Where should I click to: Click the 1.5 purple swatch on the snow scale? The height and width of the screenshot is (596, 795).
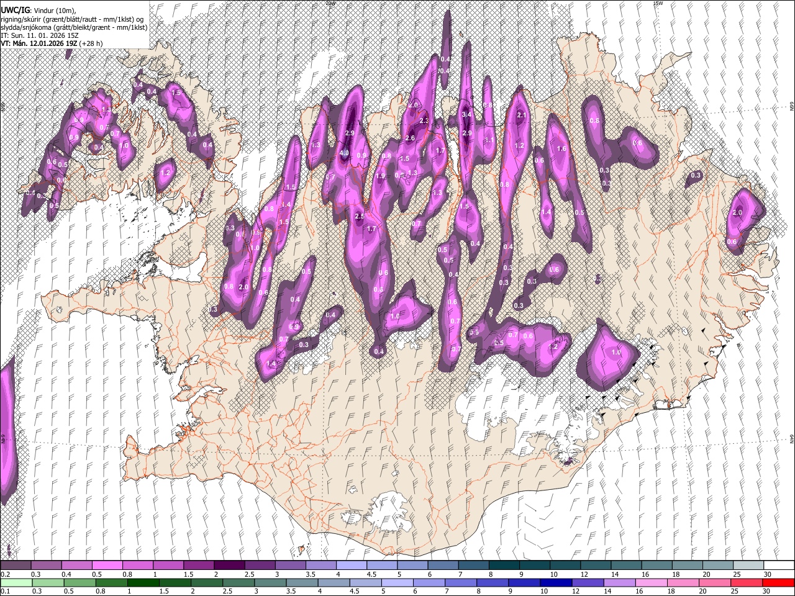click(198, 565)
